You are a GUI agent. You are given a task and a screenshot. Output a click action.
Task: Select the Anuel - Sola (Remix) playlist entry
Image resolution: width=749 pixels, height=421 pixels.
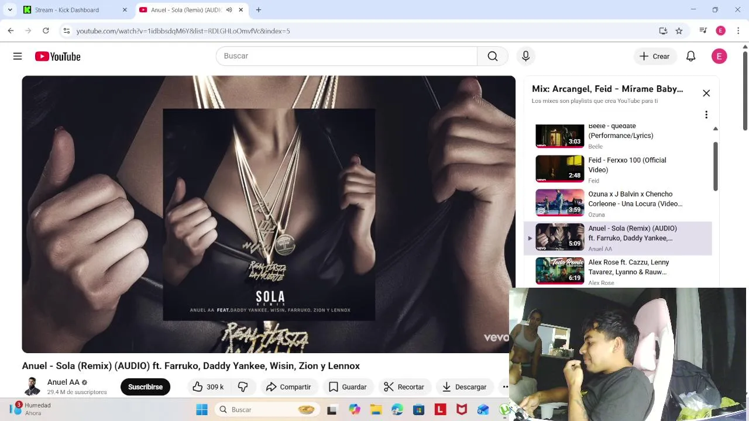pyautogui.click(x=618, y=237)
